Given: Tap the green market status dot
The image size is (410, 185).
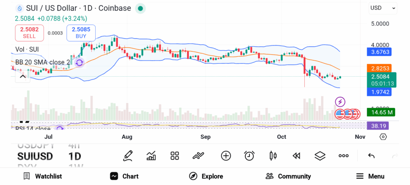Looking at the screenshot, I should coord(140,8).
